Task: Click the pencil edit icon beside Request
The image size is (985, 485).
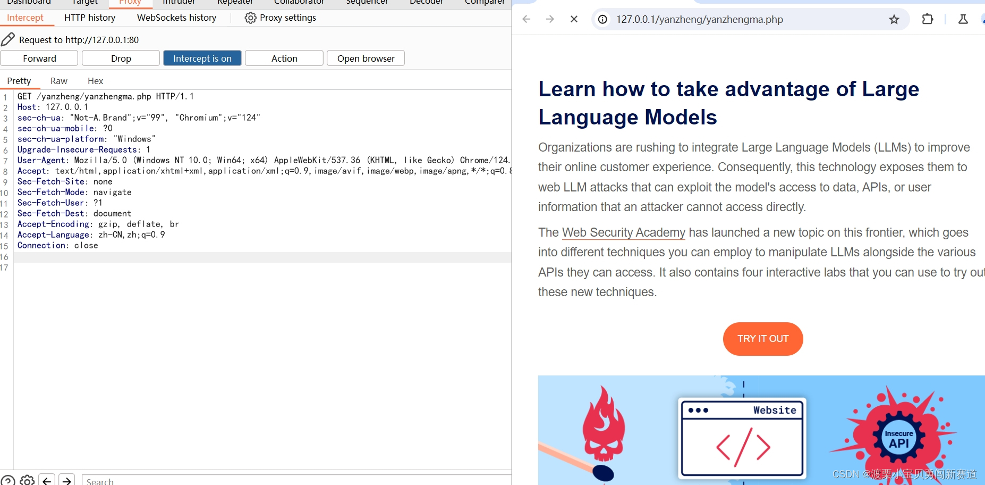Action: (x=8, y=39)
